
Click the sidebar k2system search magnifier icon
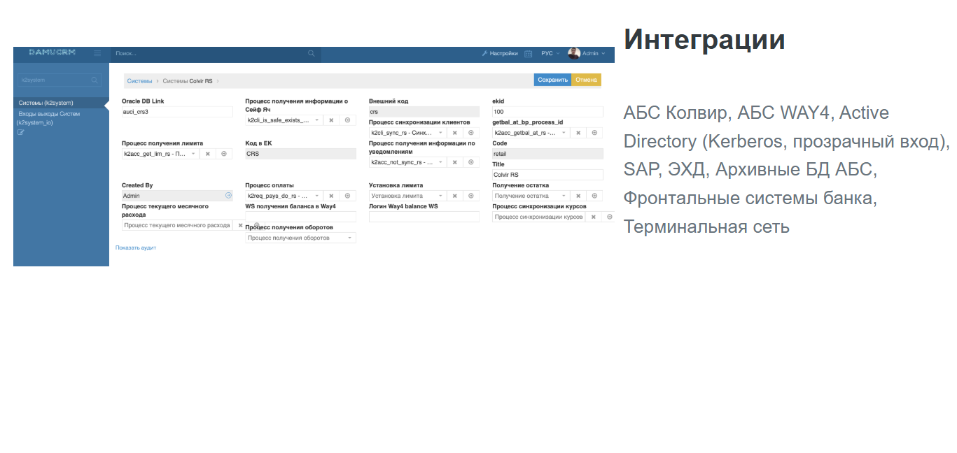pos(95,80)
